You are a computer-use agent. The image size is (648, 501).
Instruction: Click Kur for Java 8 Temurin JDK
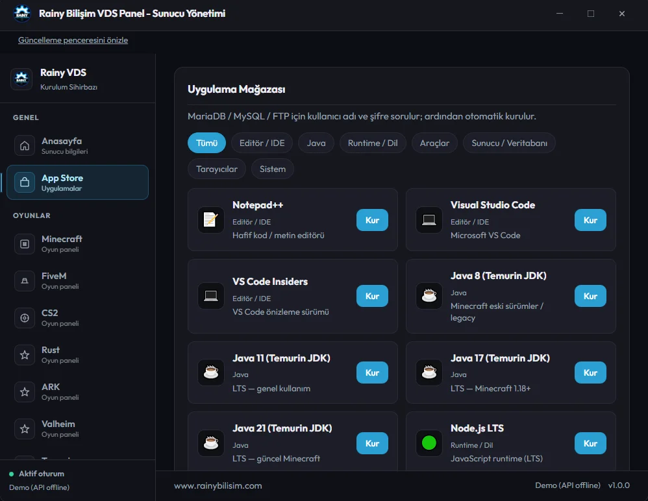[590, 296]
